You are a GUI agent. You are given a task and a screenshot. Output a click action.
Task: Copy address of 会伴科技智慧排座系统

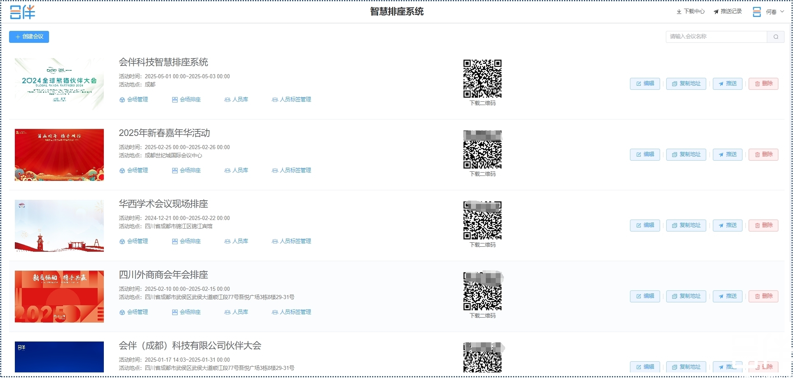click(x=686, y=84)
